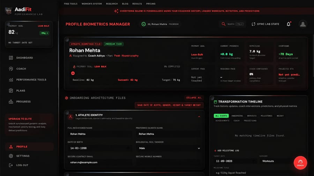Click Sync Lab State button label

tap(268, 24)
